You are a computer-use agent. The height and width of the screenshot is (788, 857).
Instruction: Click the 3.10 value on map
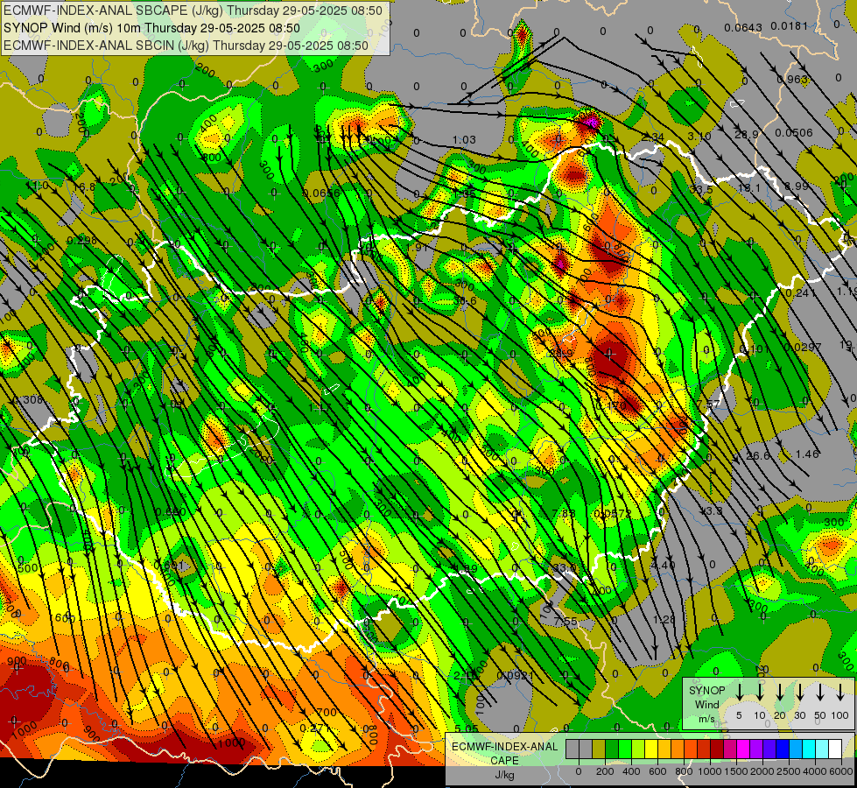(699, 136)
